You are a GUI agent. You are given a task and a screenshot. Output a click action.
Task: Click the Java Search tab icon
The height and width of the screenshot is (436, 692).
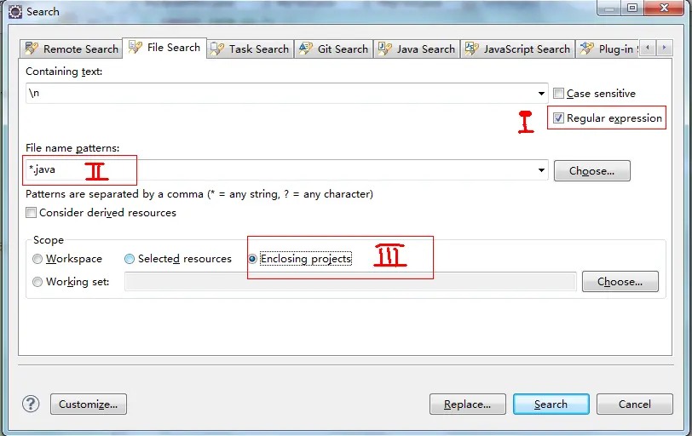[x=385, y=49]
